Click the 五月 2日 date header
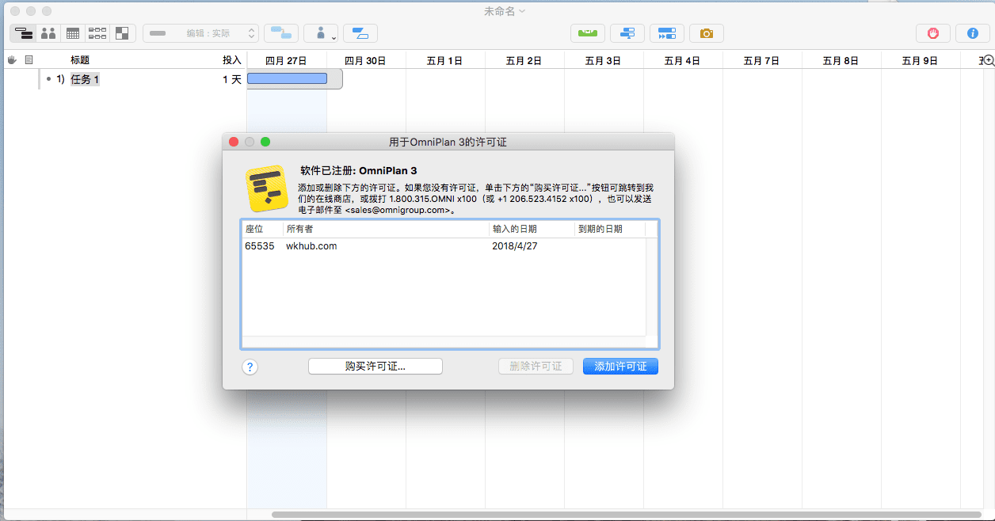 click(524, 60)
